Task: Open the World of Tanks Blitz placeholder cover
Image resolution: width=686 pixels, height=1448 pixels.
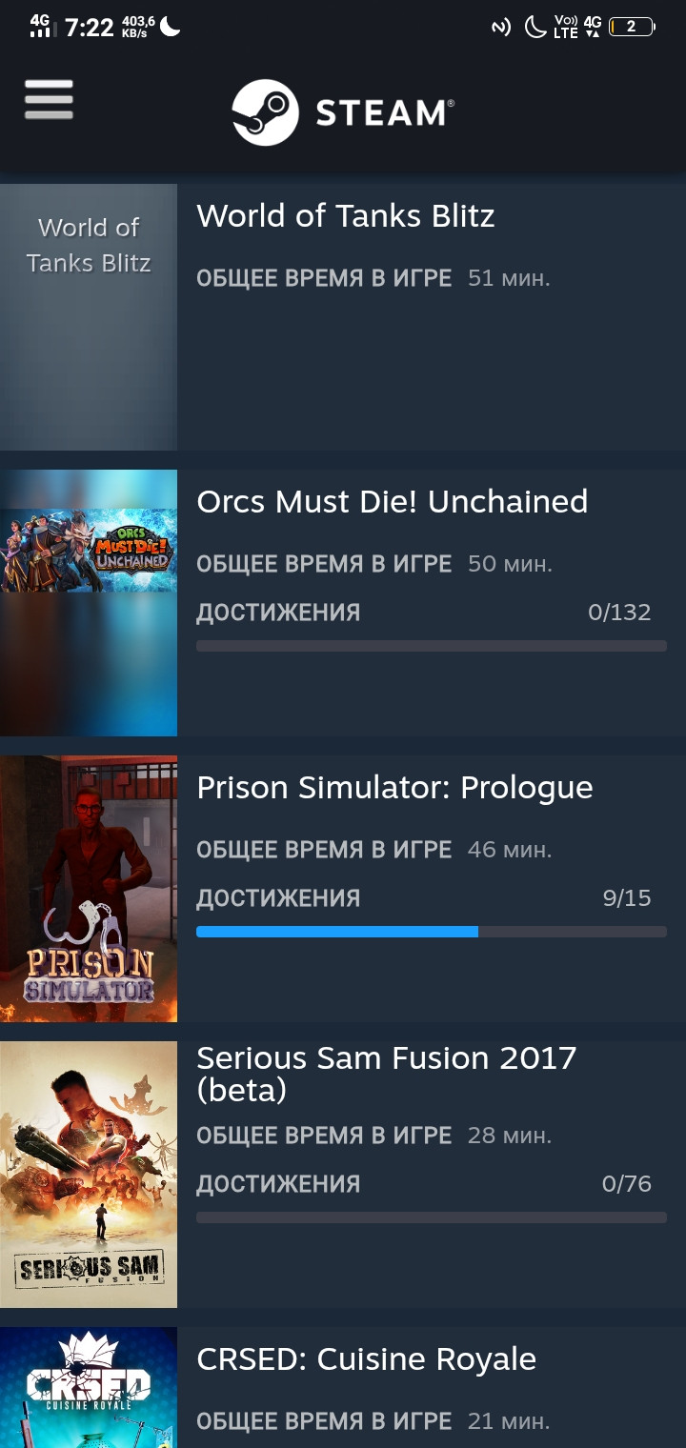Action: click(x=89, y=317)
